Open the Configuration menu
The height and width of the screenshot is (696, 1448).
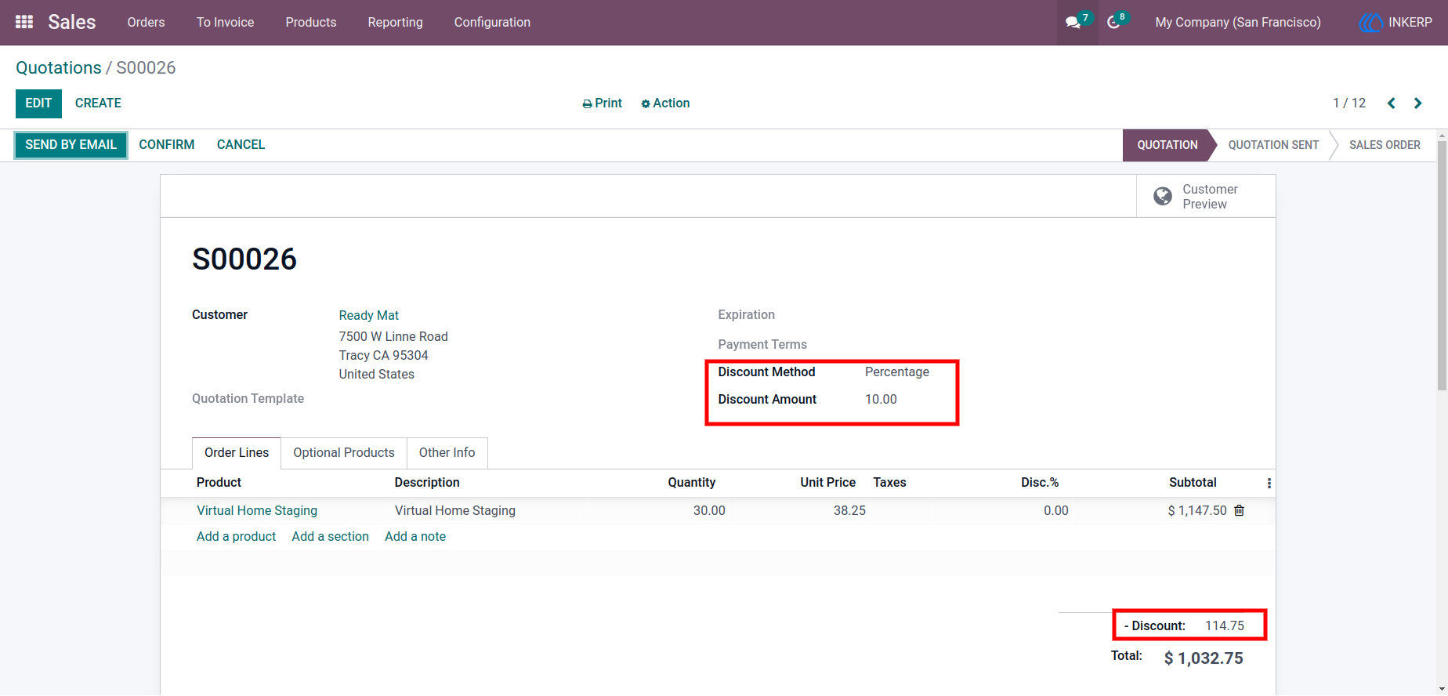(492, 23)
